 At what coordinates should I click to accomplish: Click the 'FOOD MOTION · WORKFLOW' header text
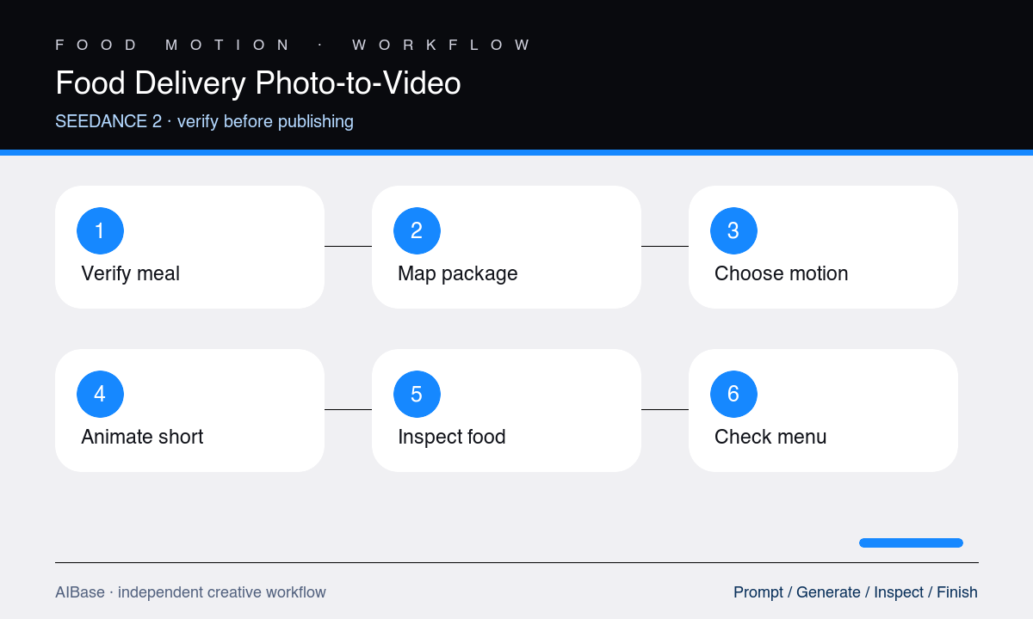[x=294, y=45]
